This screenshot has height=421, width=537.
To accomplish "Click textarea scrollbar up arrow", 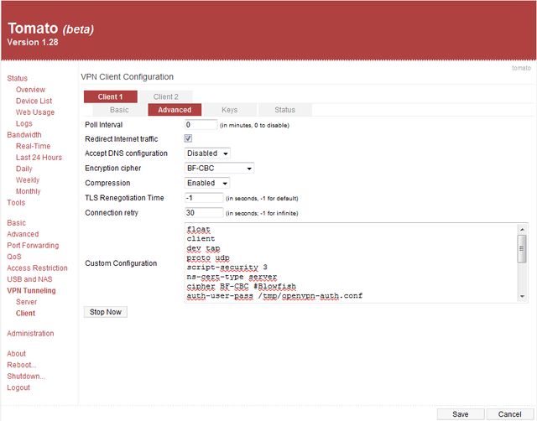I will [522, 229].
